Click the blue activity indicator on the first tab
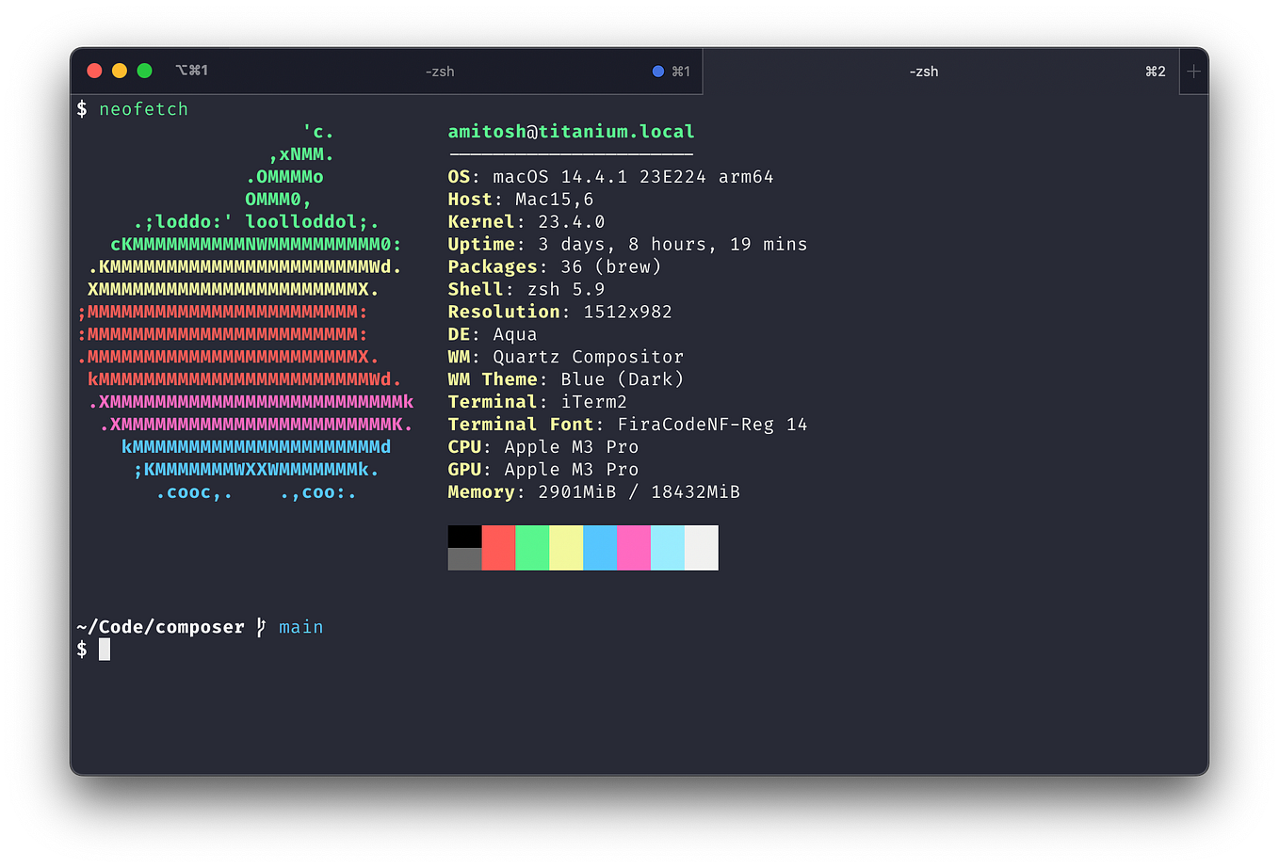Screen dimensions: 1279x868 coord(657,71)
